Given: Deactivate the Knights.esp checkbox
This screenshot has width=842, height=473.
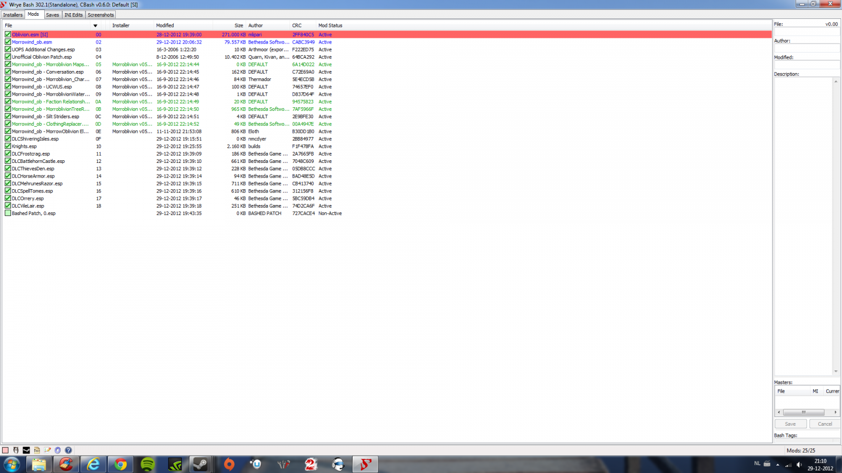Looking at the screenshot, I should coord(8,146).
